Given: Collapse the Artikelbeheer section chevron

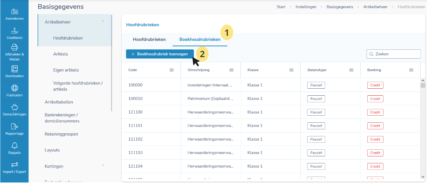Looking at the screenshot, I should [103, 22].
